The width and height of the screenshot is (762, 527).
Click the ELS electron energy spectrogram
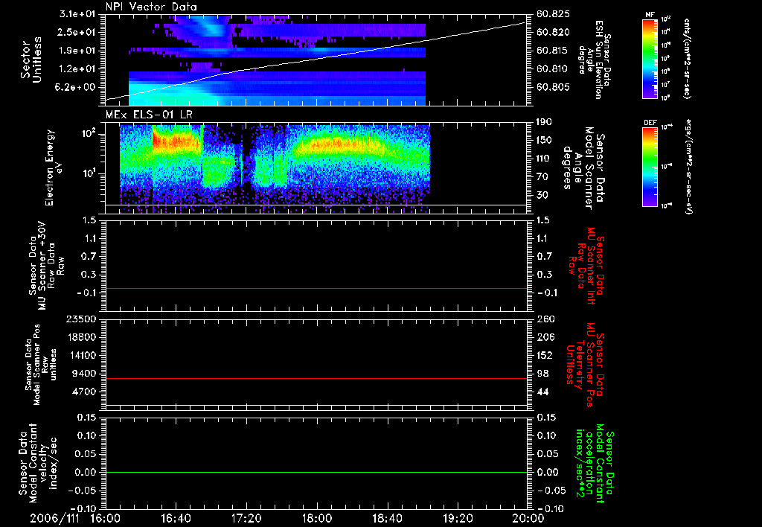tap(275, 169)
